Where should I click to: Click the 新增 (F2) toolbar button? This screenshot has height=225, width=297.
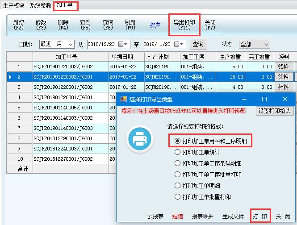[x=18, y=25]
